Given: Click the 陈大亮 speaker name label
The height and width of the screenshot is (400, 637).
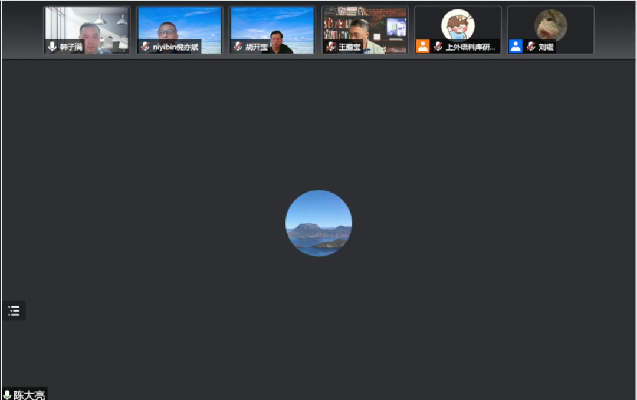Looking at the screenshot, I should coord(29,395).
